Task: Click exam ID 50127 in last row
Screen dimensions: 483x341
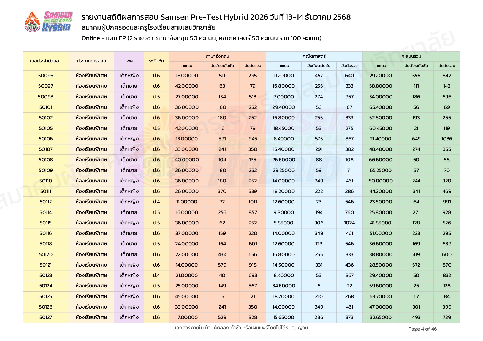Action: [46, 317]
